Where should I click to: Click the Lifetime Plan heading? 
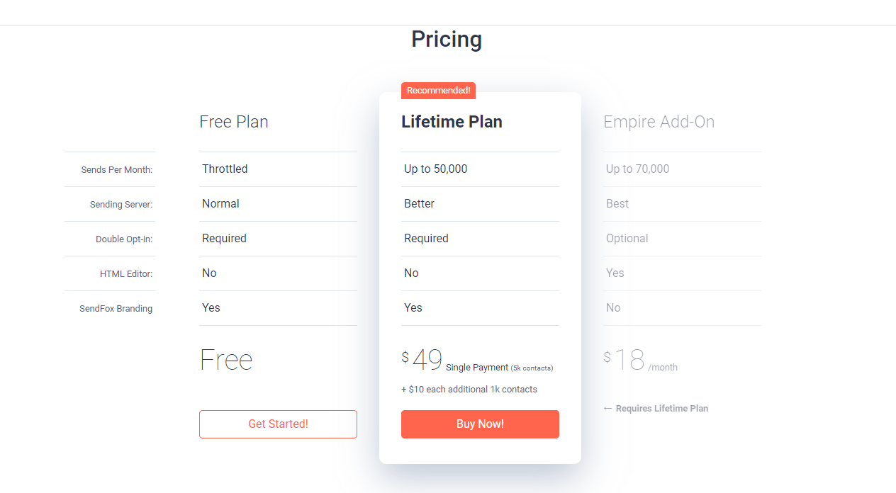(x=452, y=121)
